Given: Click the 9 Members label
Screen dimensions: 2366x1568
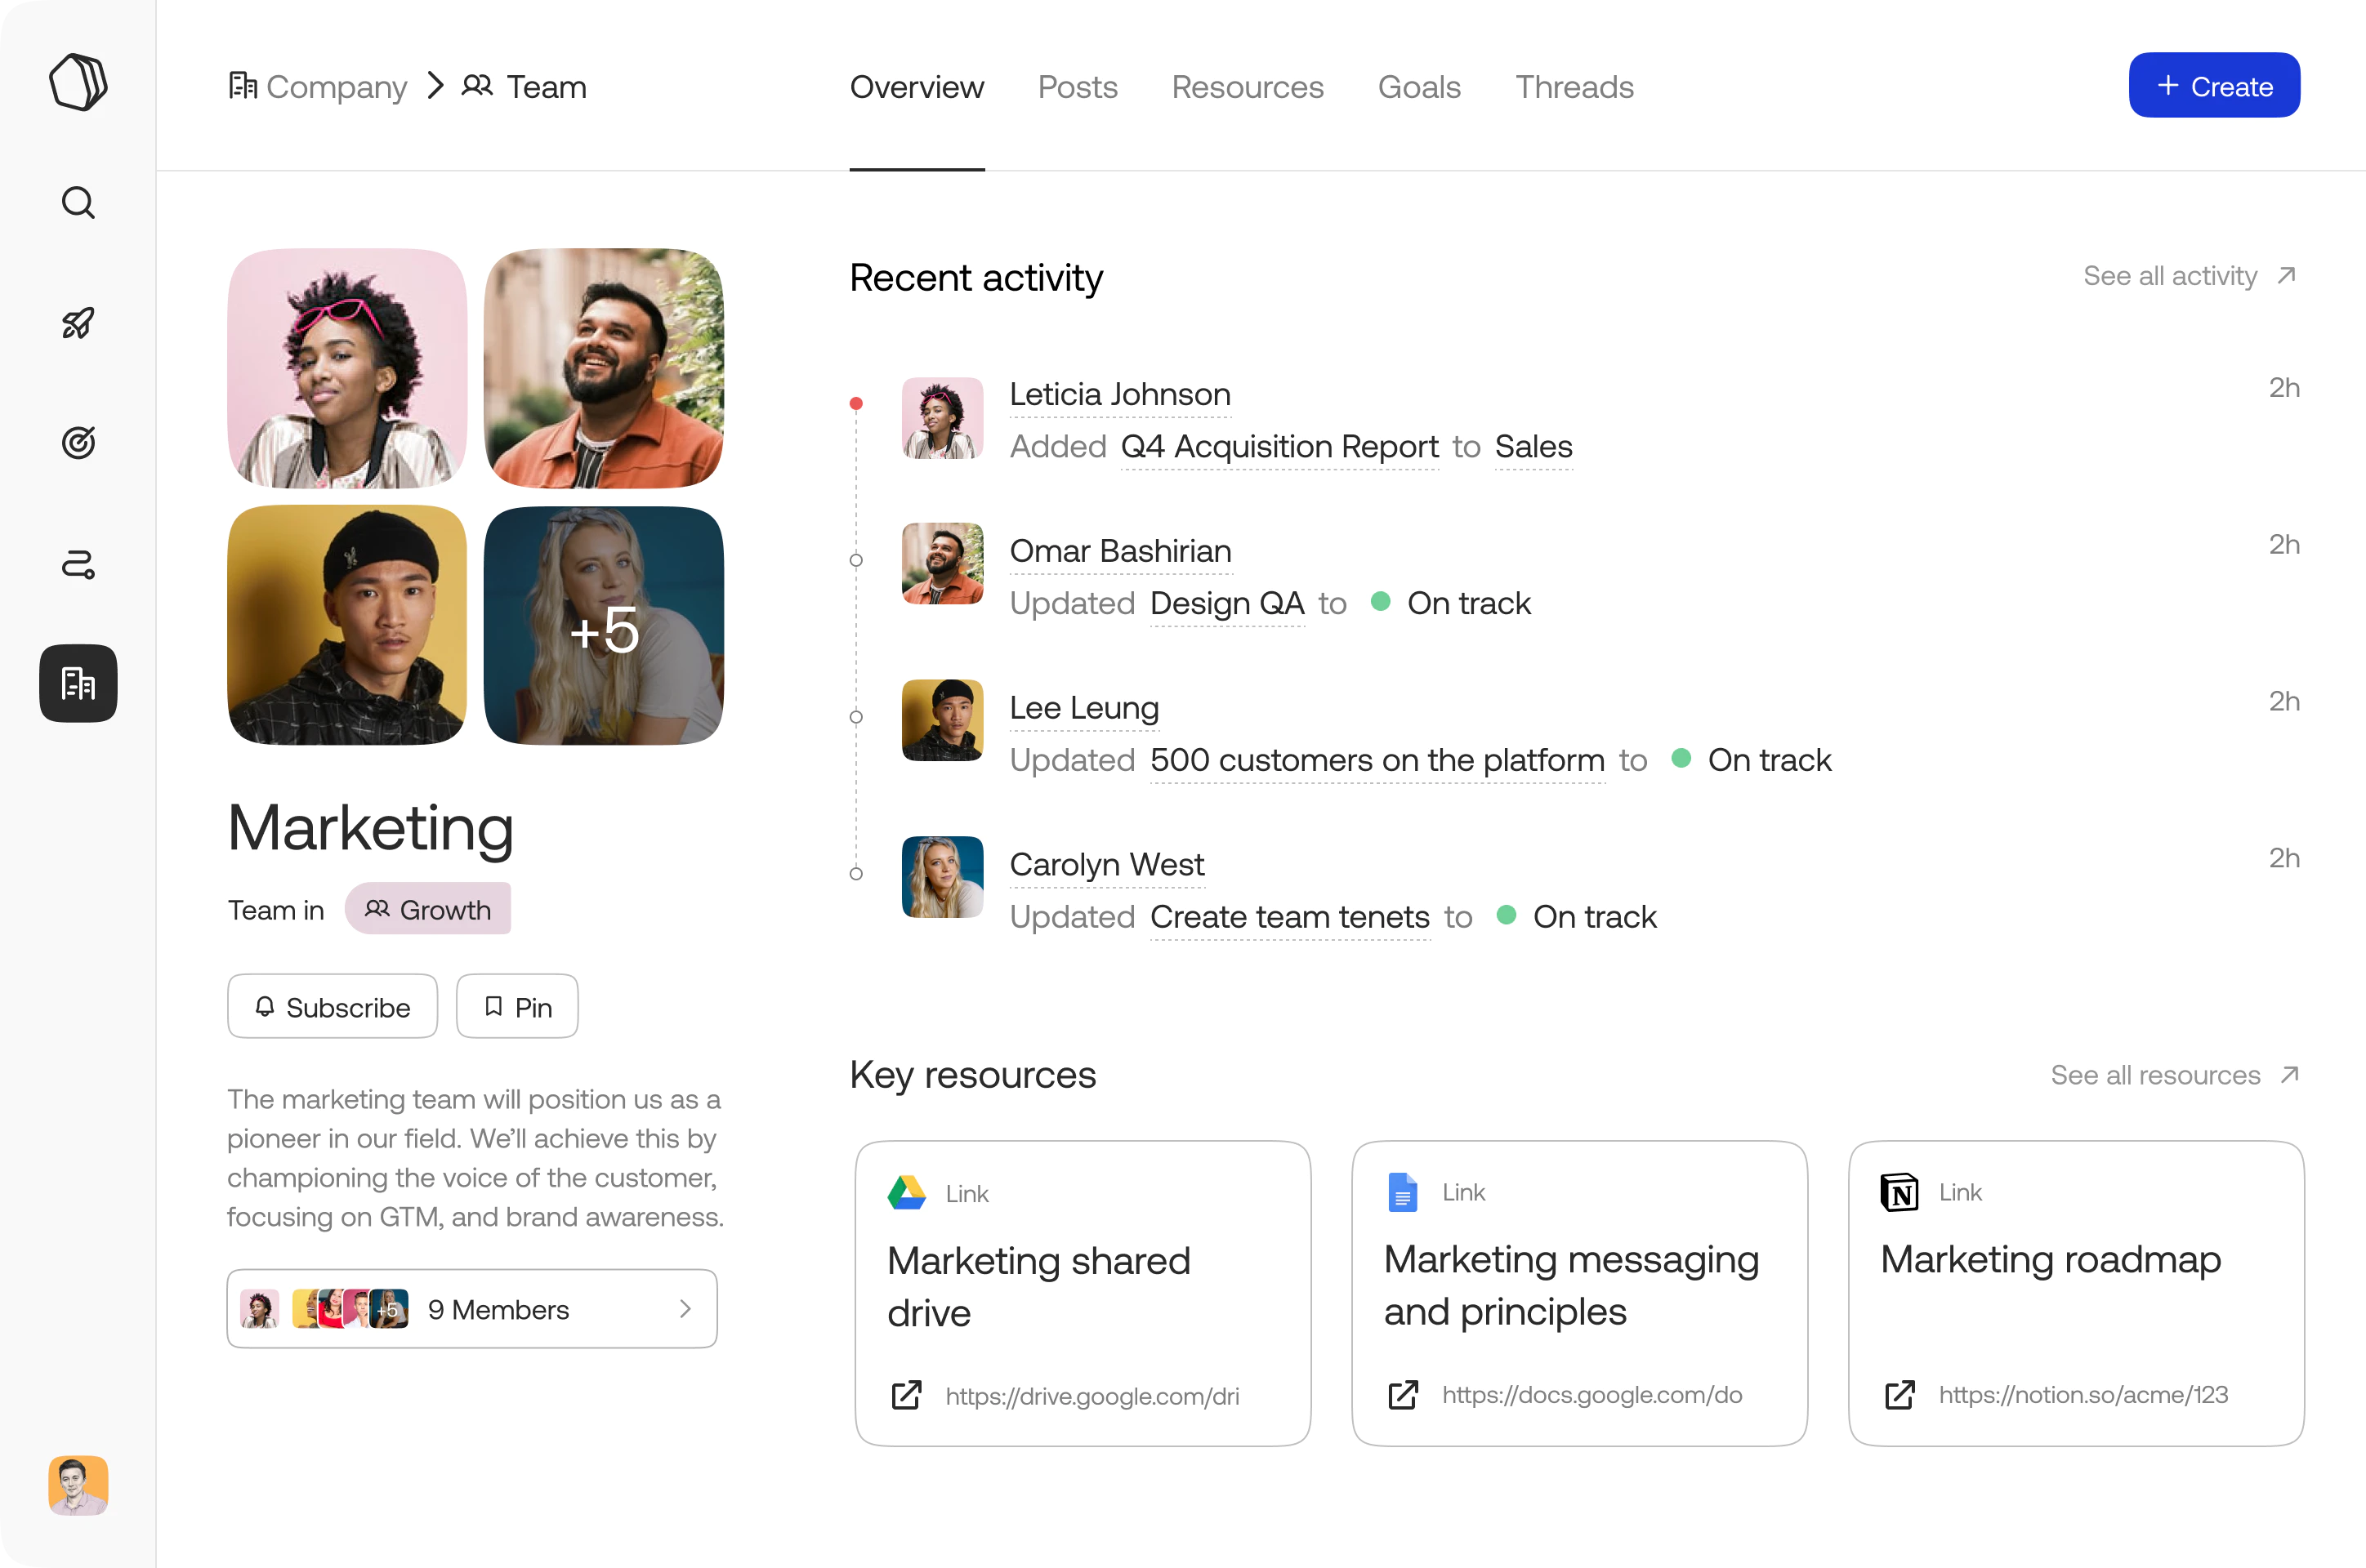Looking at the screenshot, I should pos(498,1309).
